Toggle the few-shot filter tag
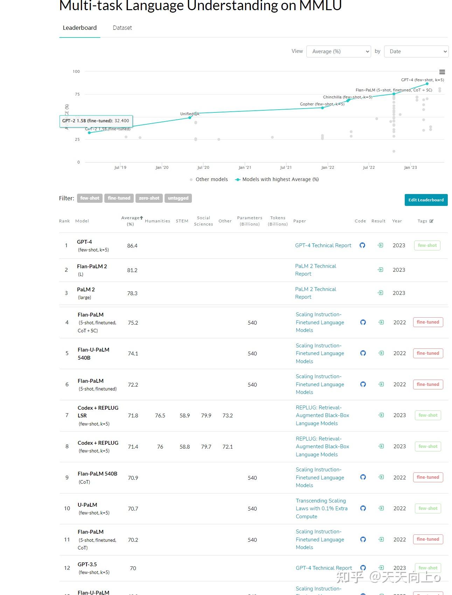Image resolution: width=452 pixels, height=595 pixels. click(90, 198)
